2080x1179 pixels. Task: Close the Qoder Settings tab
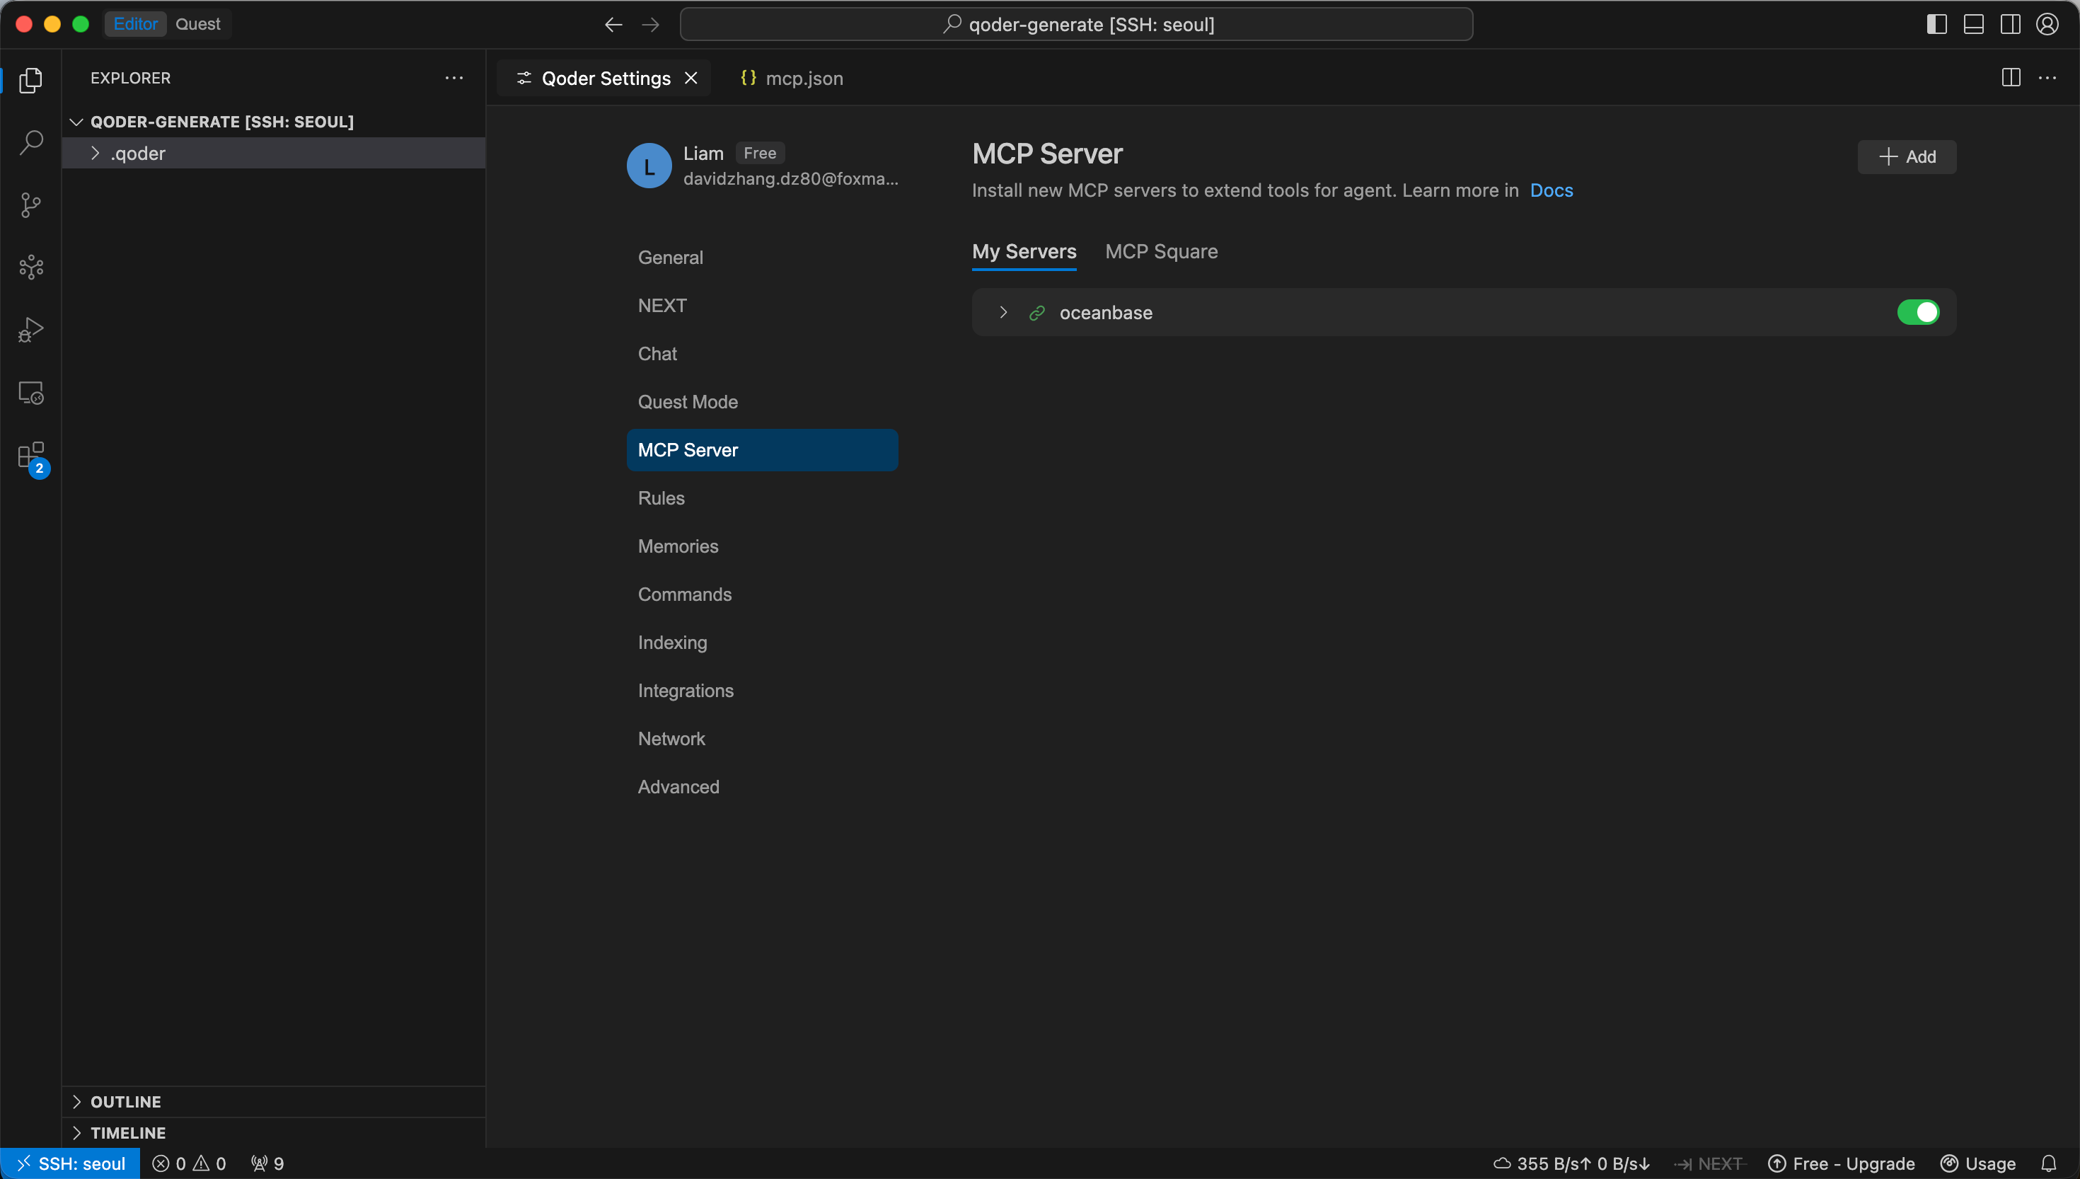tap(691, 78)
